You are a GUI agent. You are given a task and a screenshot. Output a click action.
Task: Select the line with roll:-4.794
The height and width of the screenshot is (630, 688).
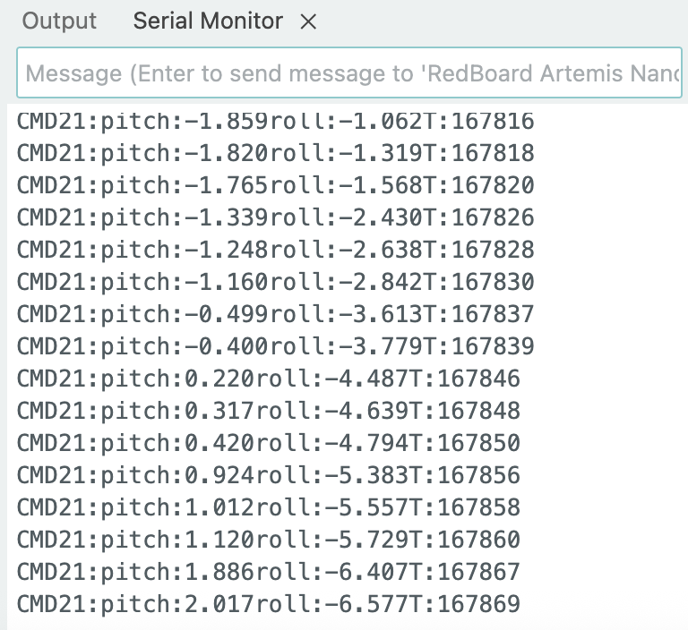268,443
